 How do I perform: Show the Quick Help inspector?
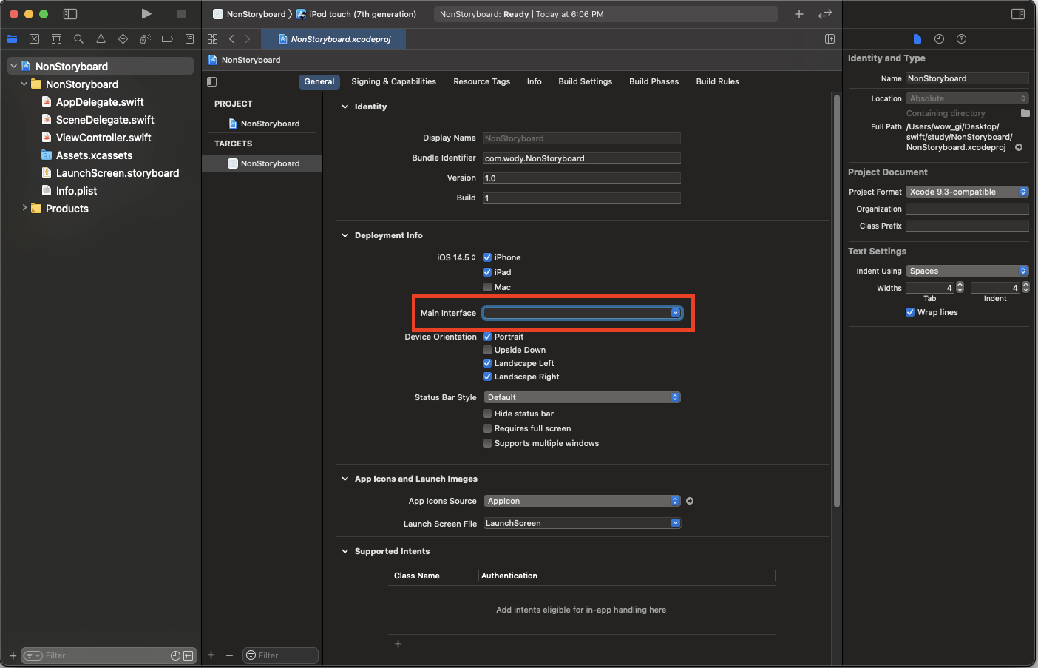[961, 38]
